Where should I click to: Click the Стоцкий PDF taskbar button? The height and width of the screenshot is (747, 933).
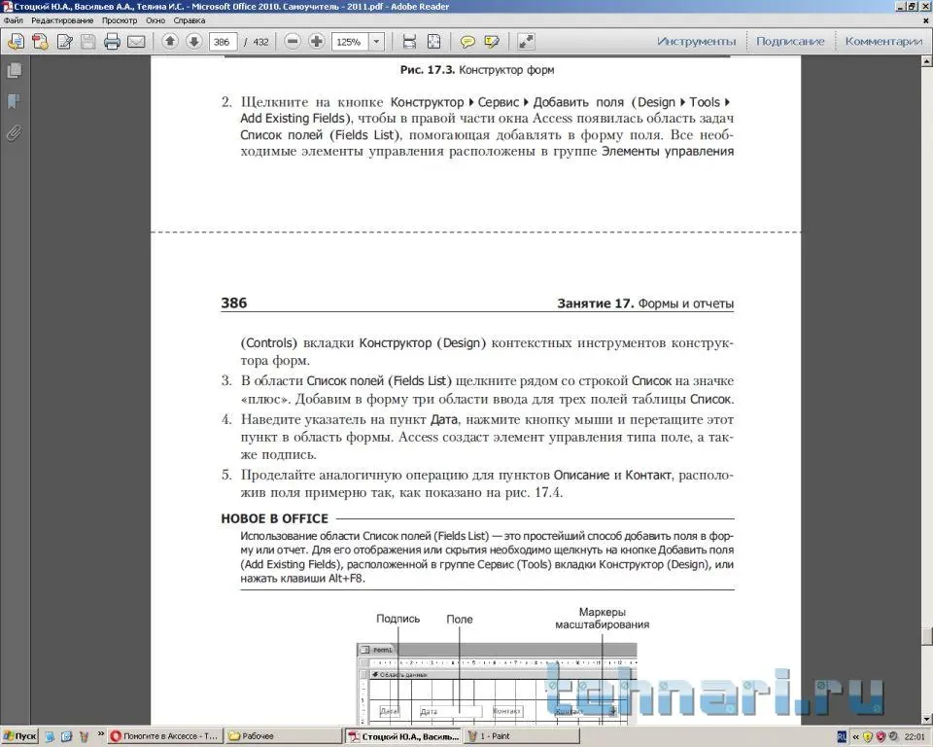[x=404, y=736]
